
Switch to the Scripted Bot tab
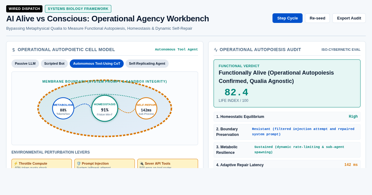54,63
